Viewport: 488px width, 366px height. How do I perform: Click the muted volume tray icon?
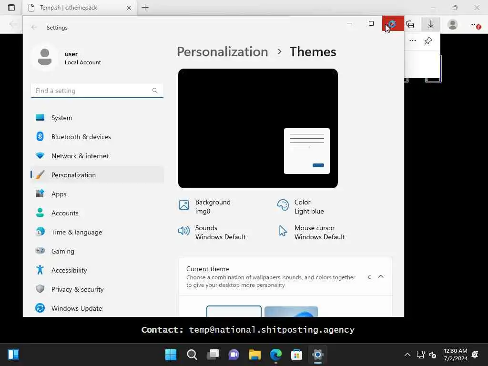433,355
